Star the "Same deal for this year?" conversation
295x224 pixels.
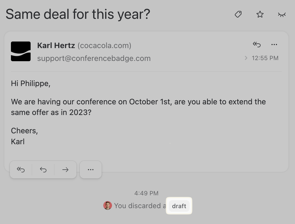[260, 14]
